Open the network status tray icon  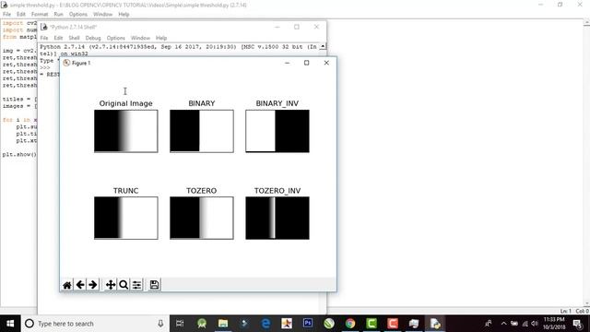point(525,324)
